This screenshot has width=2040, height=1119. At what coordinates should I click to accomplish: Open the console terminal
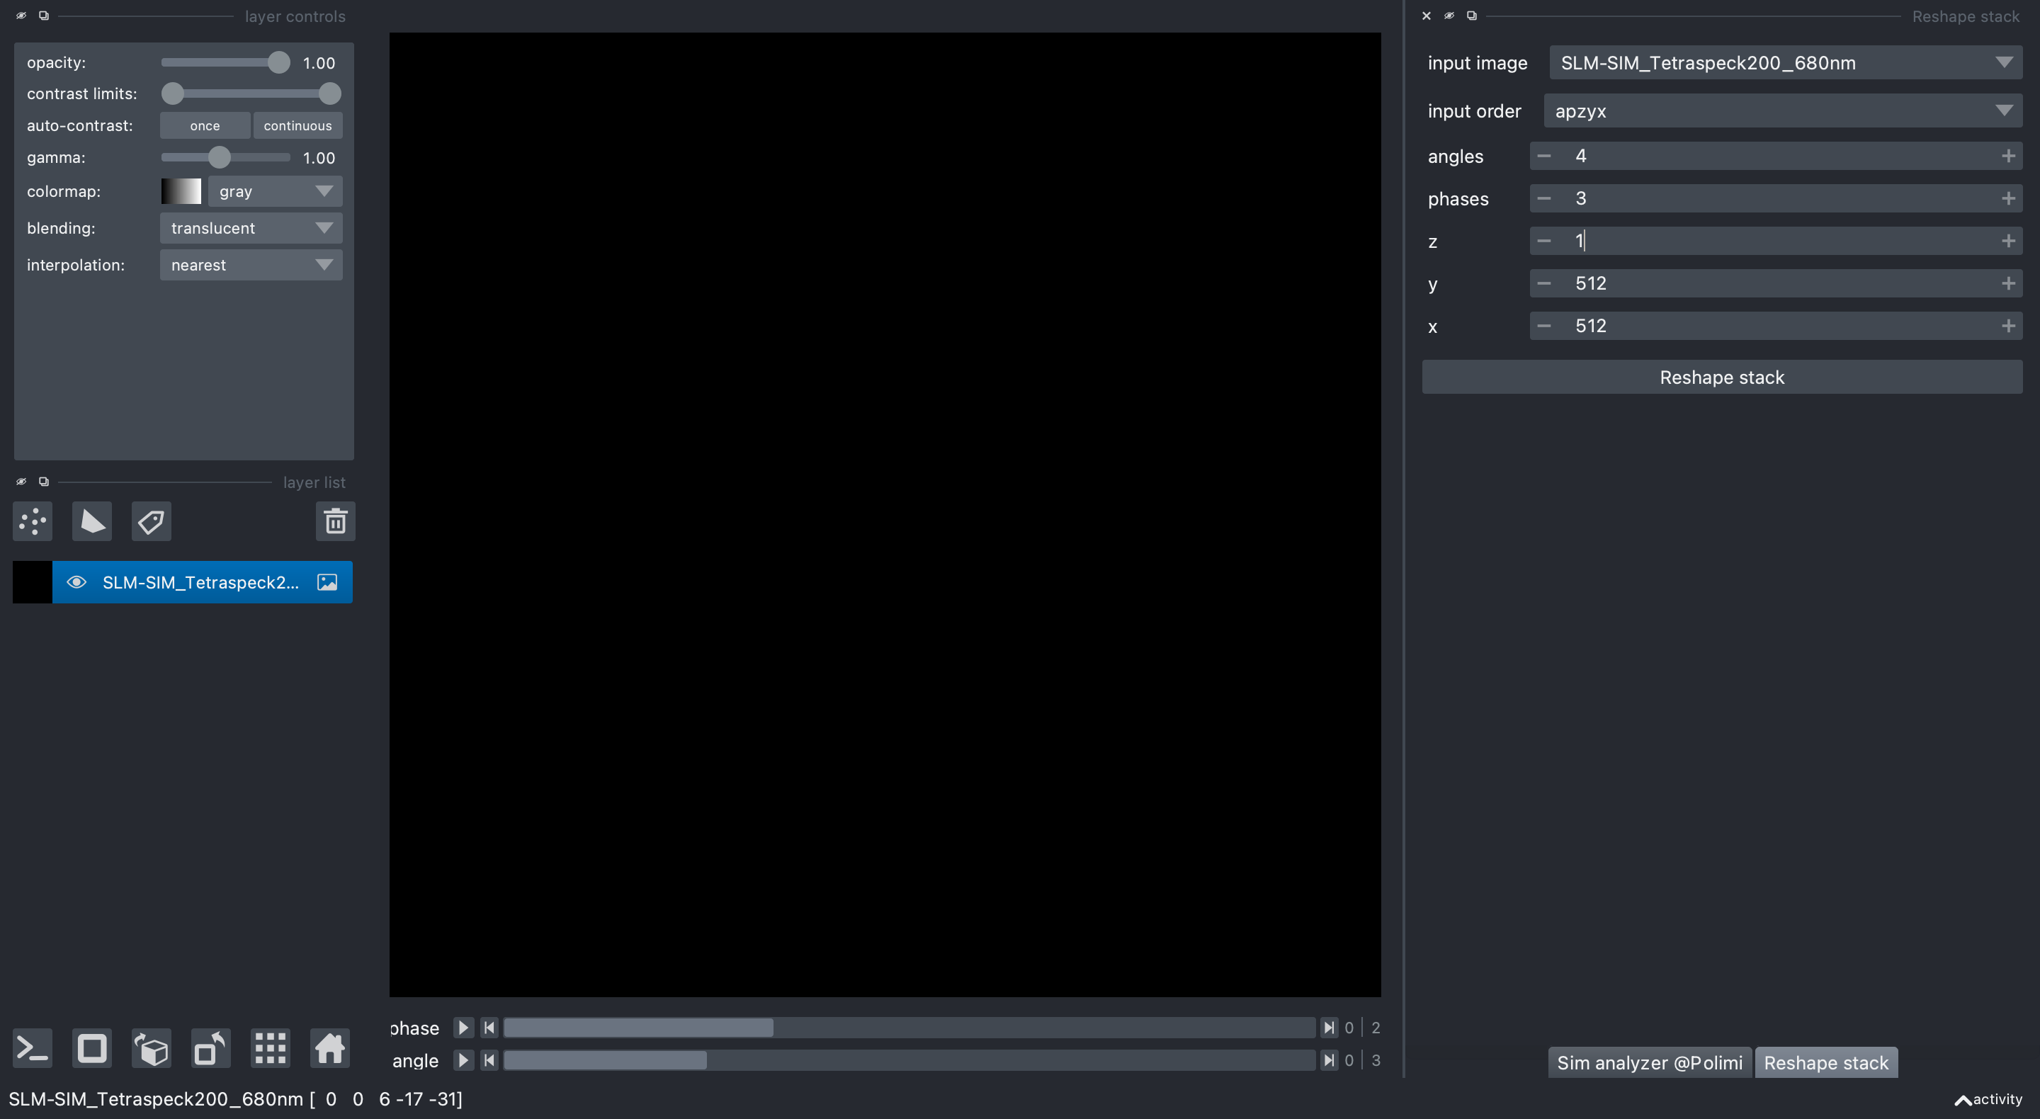click(33, 1048)
